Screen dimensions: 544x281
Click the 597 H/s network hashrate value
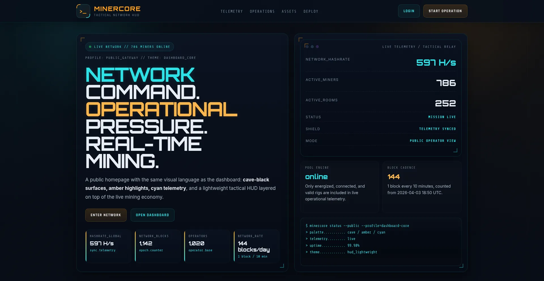pyautogui.click(x=436, y=63)
